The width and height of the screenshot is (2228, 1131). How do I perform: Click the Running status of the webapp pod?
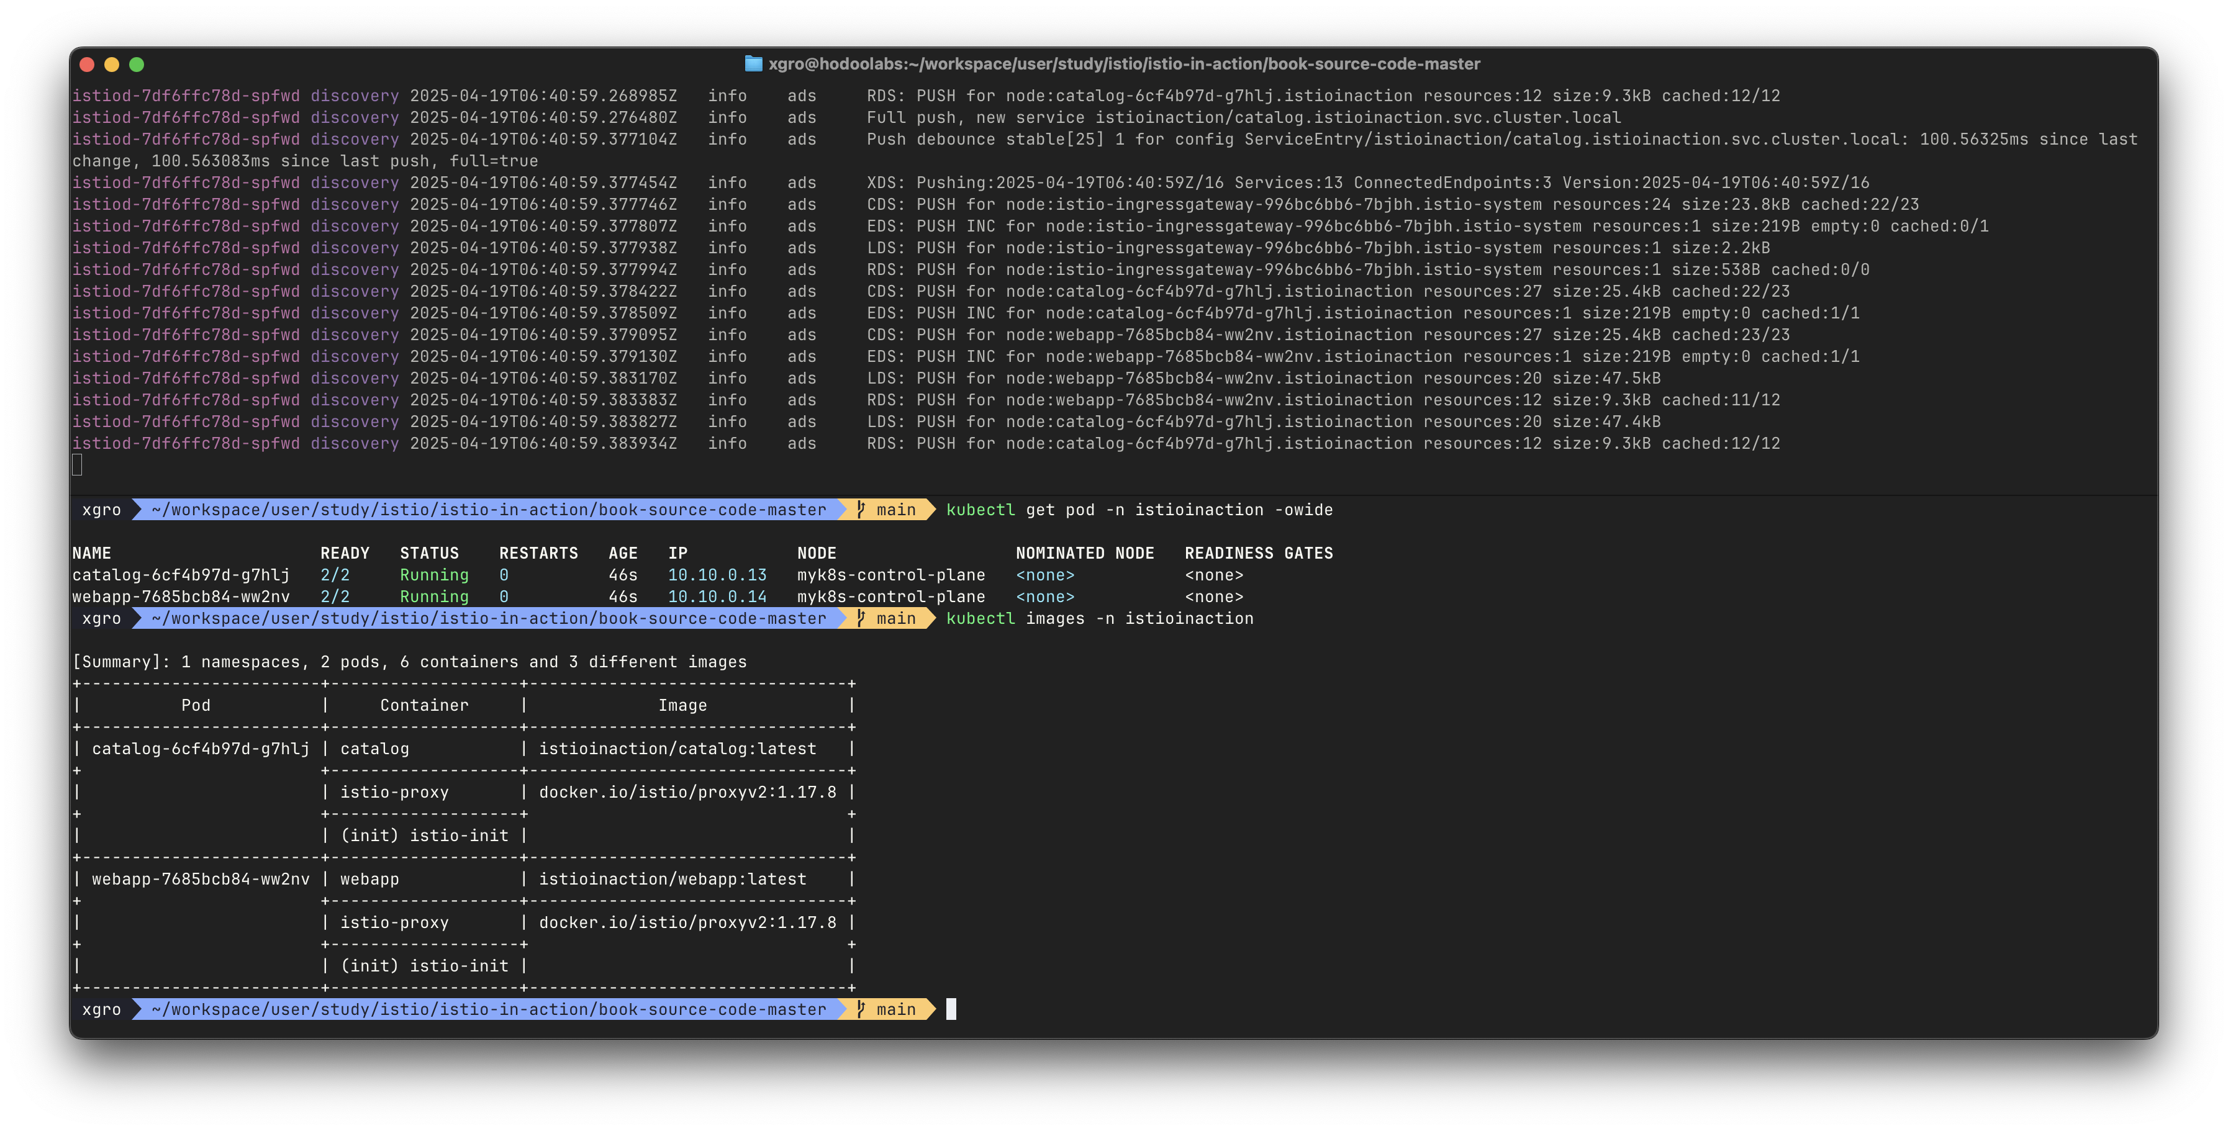tap(434, 597)
